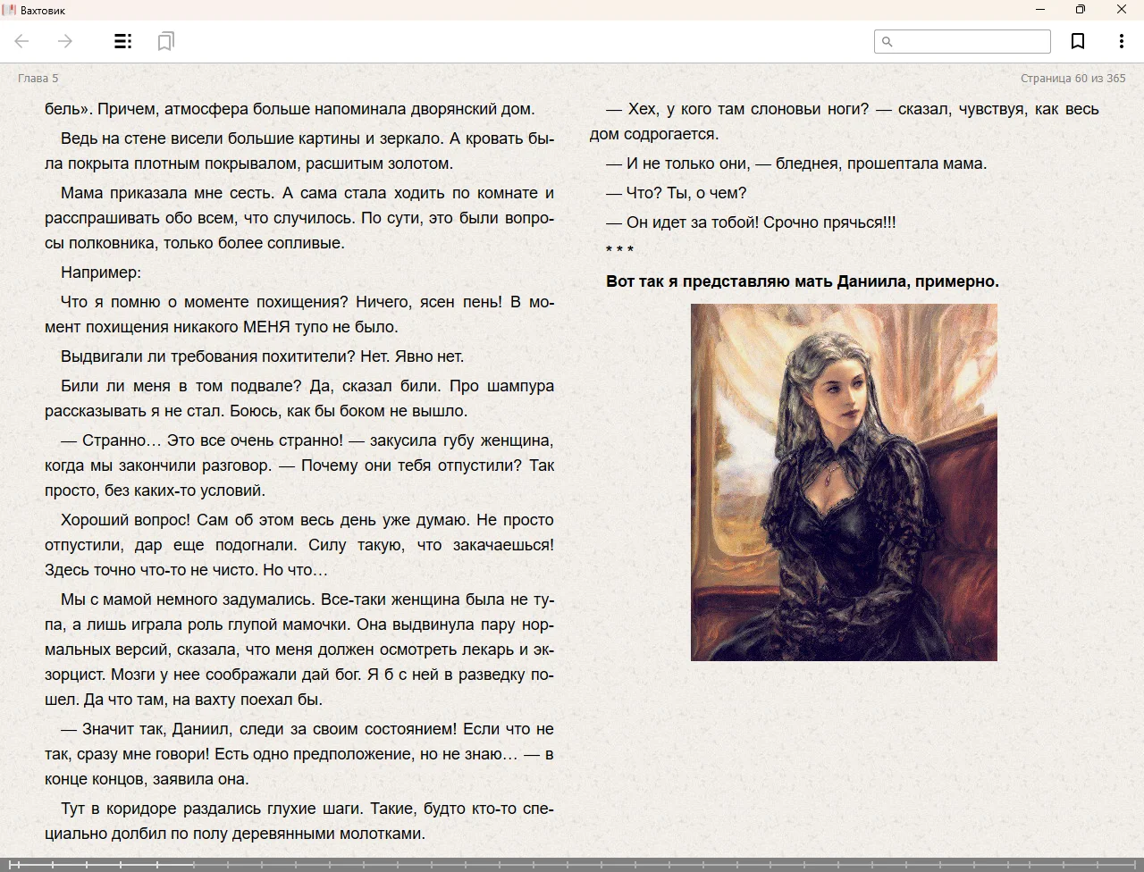This screenshot has width=1144, height=872.
Task: Click the magnifier icon in search box
Action: 887,41
